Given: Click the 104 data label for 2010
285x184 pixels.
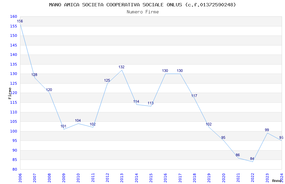Looking at the screenshot, I should (x=78, y=120).
